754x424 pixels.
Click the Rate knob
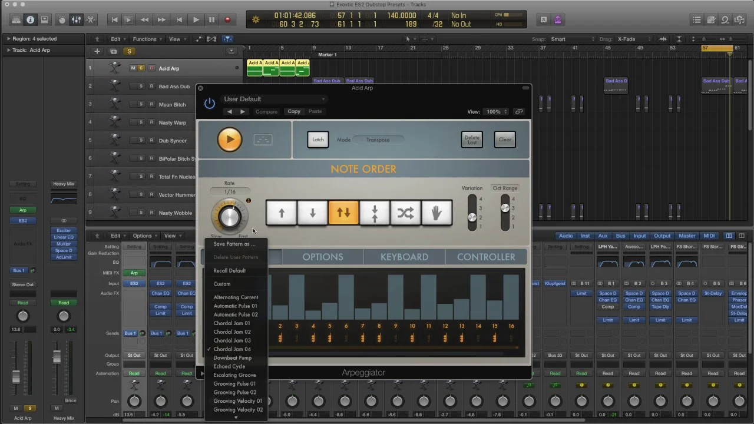click(229, 217)
